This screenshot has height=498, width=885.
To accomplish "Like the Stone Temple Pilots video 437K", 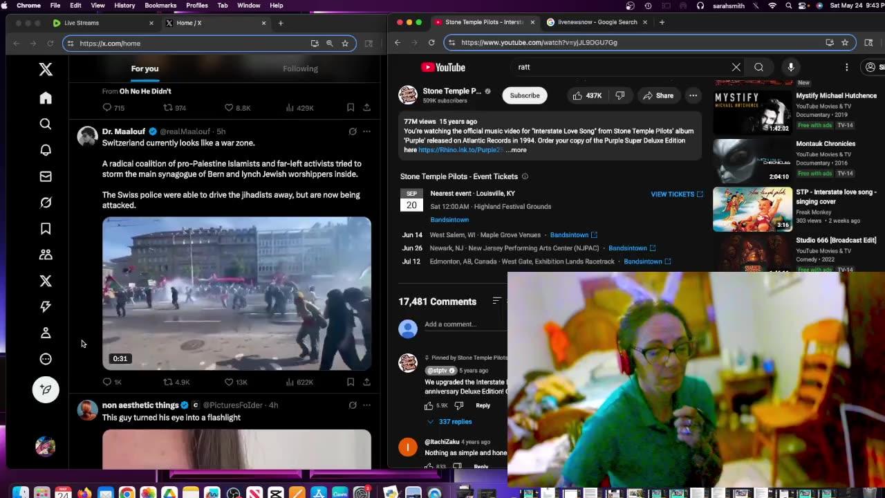I will point(587,95).
